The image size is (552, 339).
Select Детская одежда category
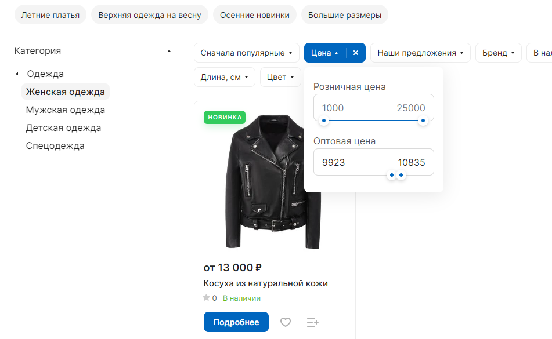click(63, 128)
